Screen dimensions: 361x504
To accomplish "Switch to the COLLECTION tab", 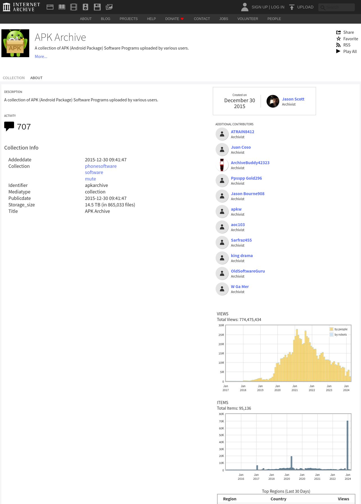I will tap(14, 78).
